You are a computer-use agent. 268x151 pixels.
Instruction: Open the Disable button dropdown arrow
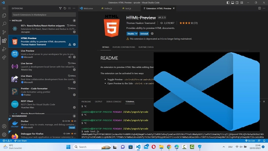pos(136,34)
